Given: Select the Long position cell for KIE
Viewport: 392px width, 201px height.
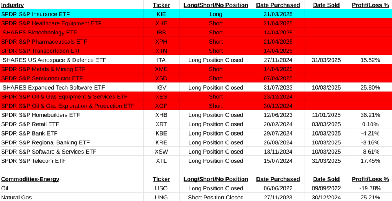Looking at the screenshot, I should (216, 14).
